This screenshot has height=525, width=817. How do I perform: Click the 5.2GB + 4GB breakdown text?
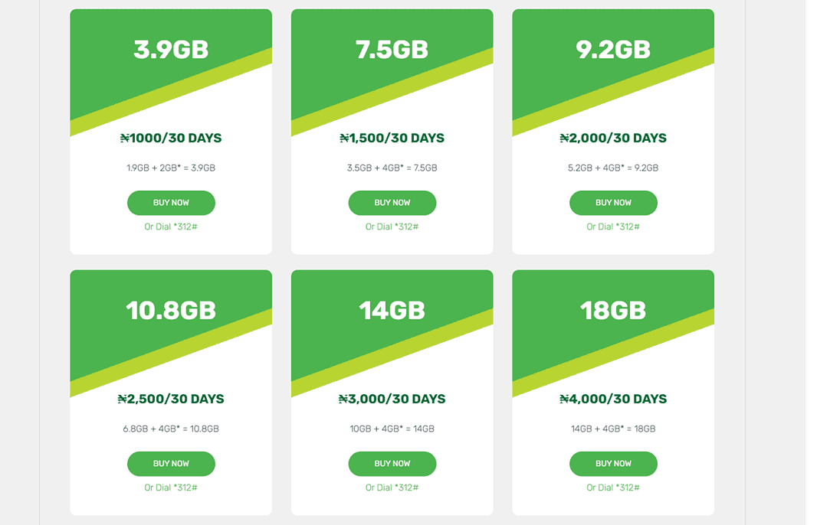coord(613,168)
